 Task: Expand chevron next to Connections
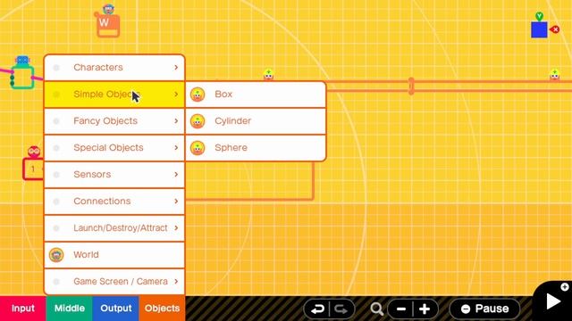[176, 202]
